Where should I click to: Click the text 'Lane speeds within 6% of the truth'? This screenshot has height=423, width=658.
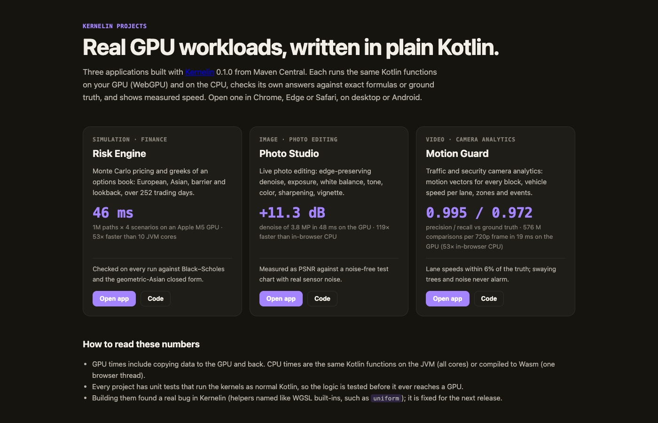point(478,269)
